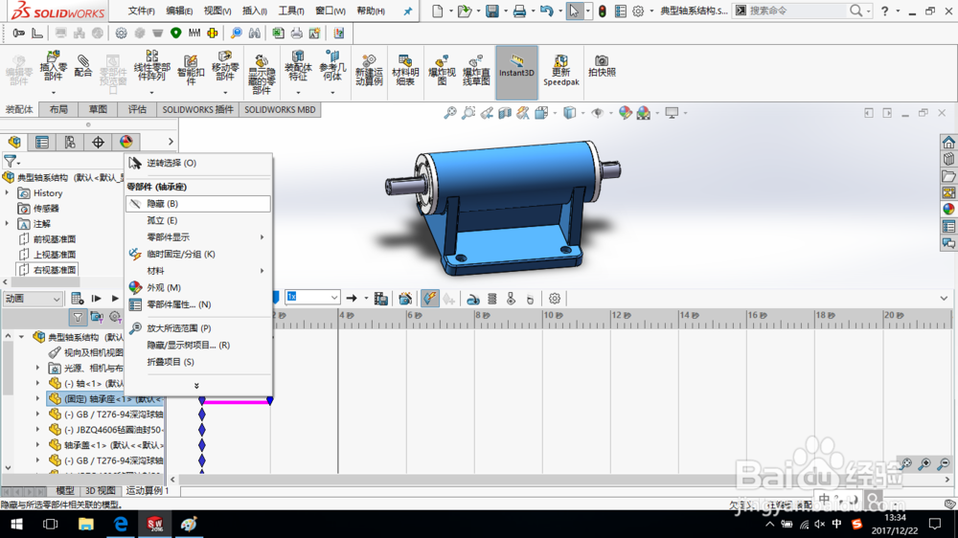
Task: Choose 外观 (M) menu entry
Action: [x=198, y=287]
